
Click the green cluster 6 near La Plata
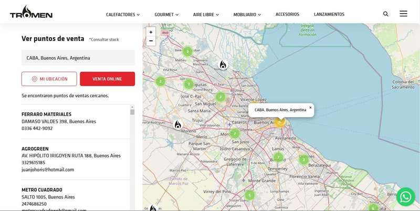click(x=373, y=208)
